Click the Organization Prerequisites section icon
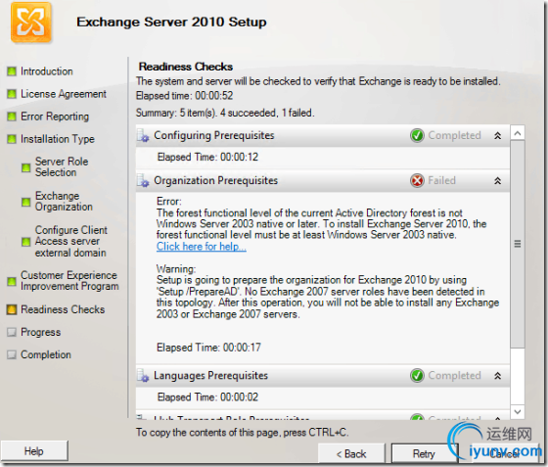 tap(143, 181)
